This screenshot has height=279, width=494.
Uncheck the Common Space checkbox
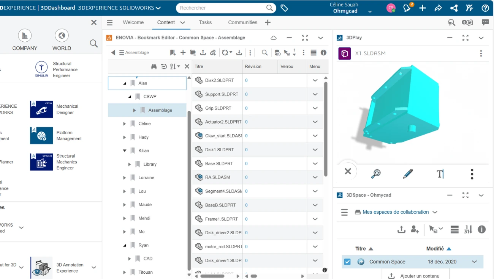point(347,262)
